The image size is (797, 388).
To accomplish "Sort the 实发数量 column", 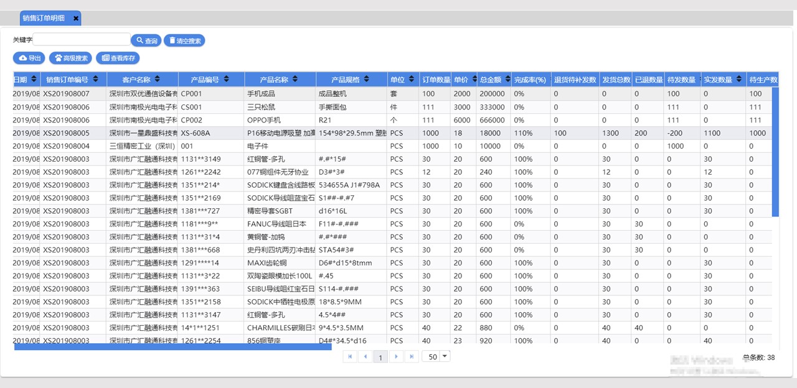I will (x=739, y=80).
